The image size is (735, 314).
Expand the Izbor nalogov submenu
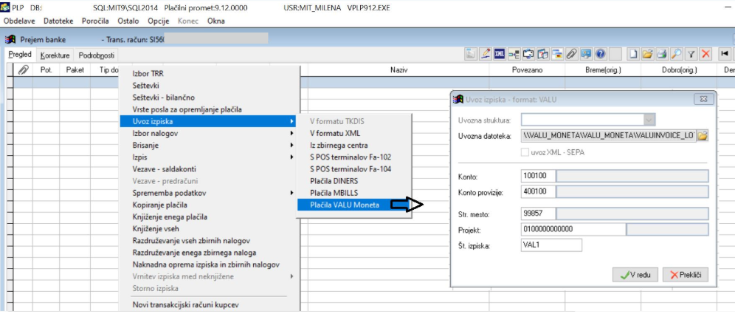[209, 133]
